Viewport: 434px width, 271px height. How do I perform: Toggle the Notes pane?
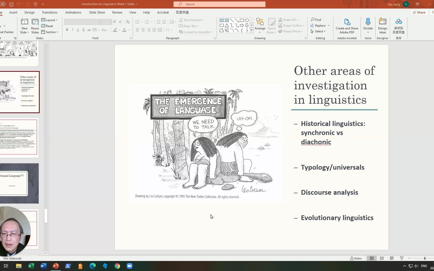coord(356,258)
